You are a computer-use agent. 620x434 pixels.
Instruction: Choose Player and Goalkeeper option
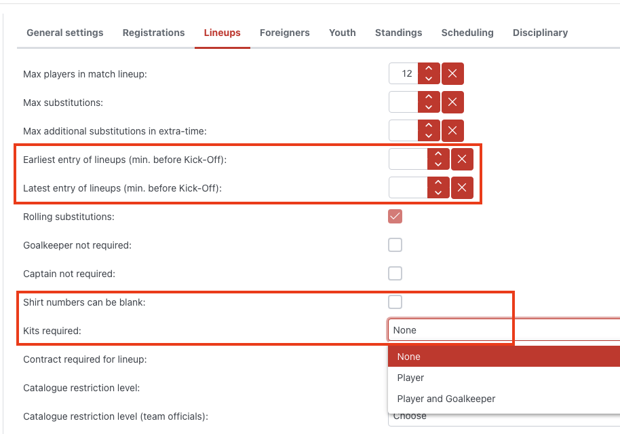[x=446, y=399]
